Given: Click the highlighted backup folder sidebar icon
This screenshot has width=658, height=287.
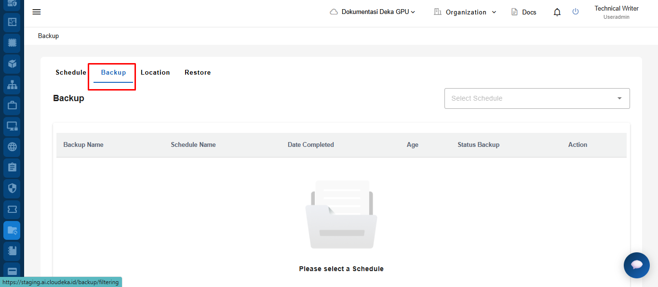Looking at the screenshot, I should click(x=12, y=231).
